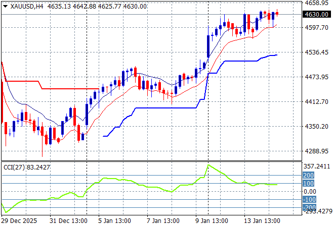Select the current price tag 4630.00
Screen dimensions: 334x227
coord(316,14)
